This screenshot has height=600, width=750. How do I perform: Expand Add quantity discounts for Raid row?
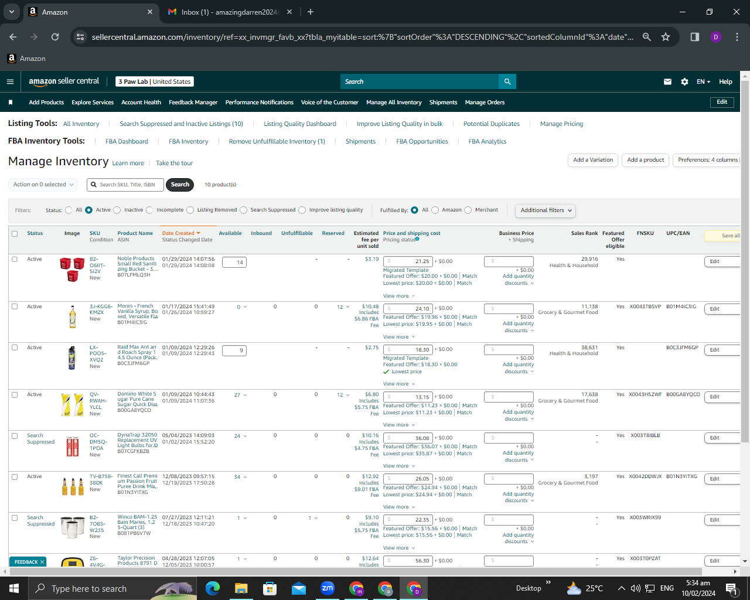coord(519,368)
